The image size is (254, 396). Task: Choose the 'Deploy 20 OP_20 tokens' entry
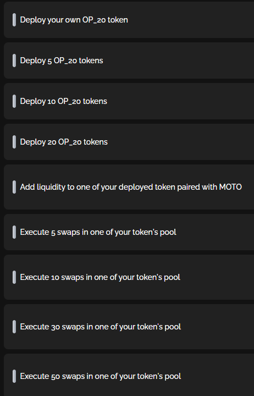coord(64,142)
